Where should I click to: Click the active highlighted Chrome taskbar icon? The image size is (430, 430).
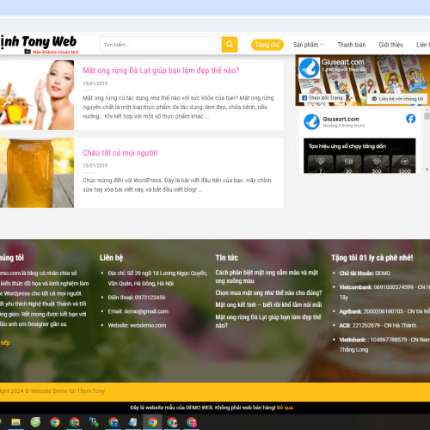coord(152,422)
